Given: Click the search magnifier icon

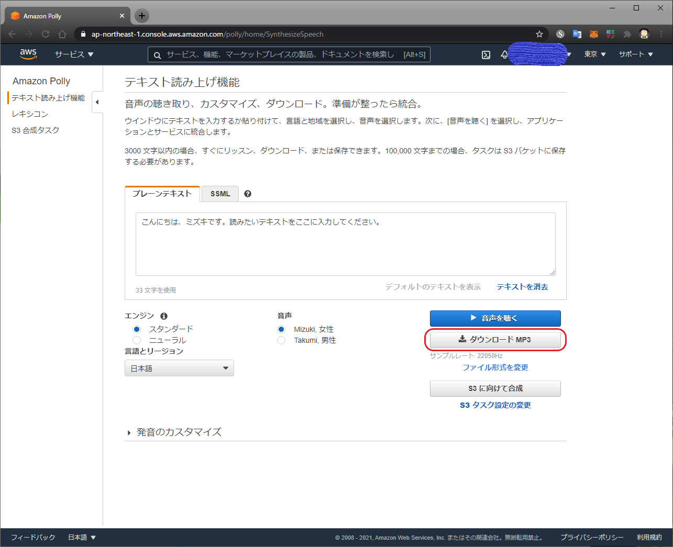Looking at the screenshot, I should pyautogui.click(x=157, y=55).
